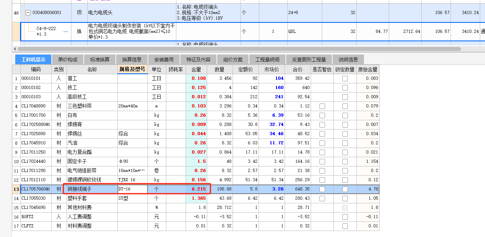This screenshot has height=237, width=485.
Task: Select the 电气绝缘胶带 name cell
Action: (92, 170)
